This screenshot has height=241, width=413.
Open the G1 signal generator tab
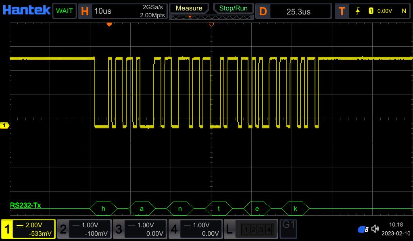(288, 229)
